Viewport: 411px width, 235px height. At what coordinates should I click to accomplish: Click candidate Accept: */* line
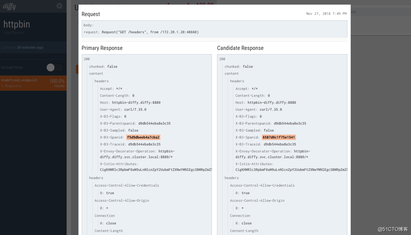[x=247, y=89]
